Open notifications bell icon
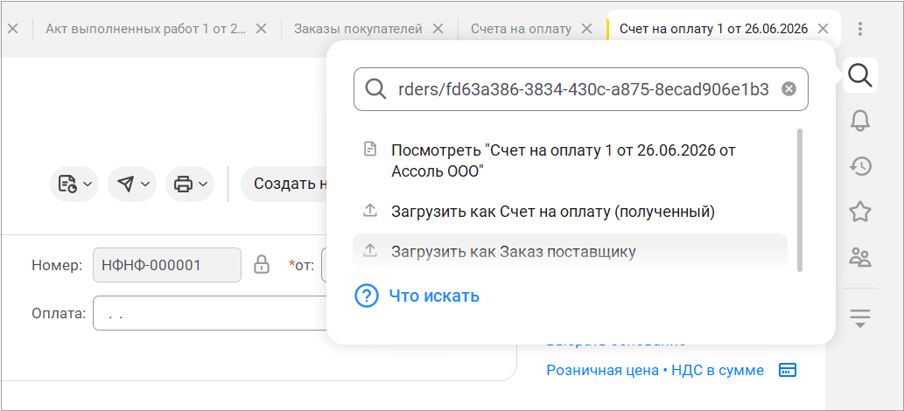 pyautogui.click(x=860, y=121)
